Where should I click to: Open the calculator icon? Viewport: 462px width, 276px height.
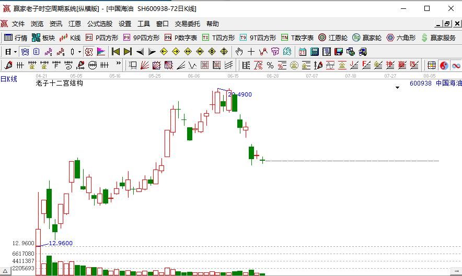click(315, 52)
